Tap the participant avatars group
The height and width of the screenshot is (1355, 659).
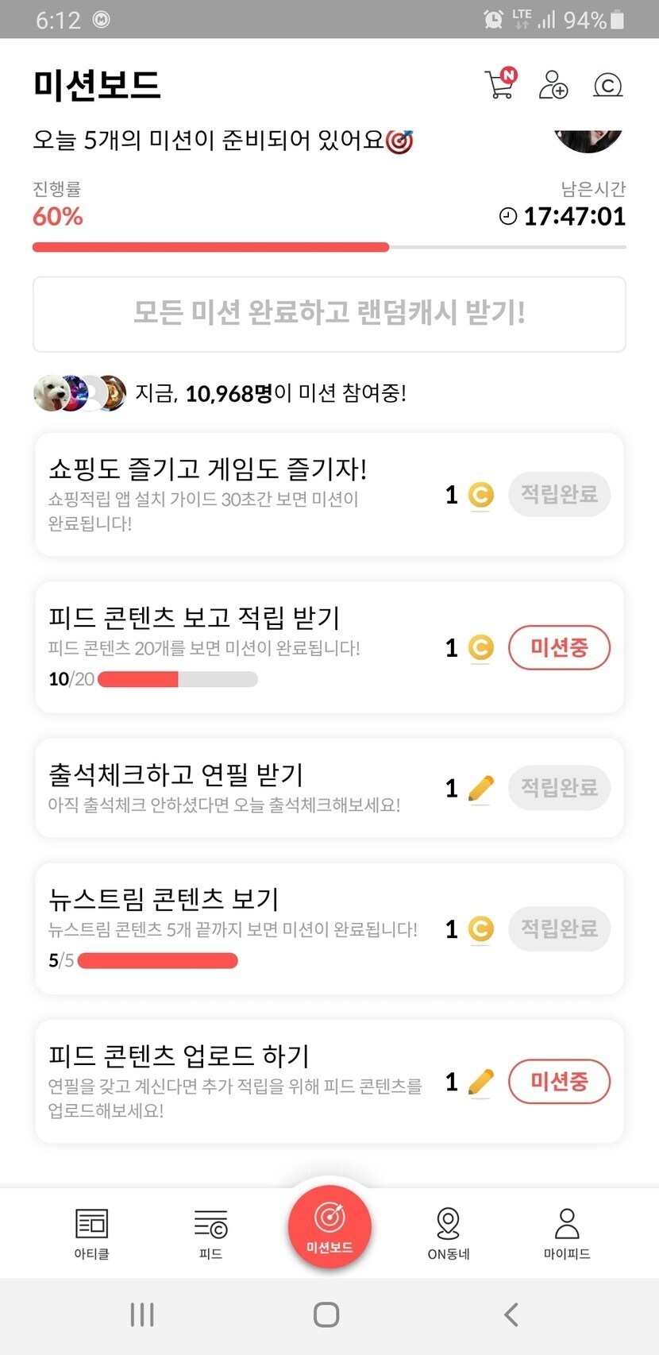pos(79,392)
